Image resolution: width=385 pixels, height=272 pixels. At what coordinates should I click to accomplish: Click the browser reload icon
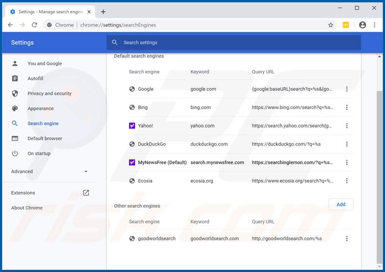35,25
